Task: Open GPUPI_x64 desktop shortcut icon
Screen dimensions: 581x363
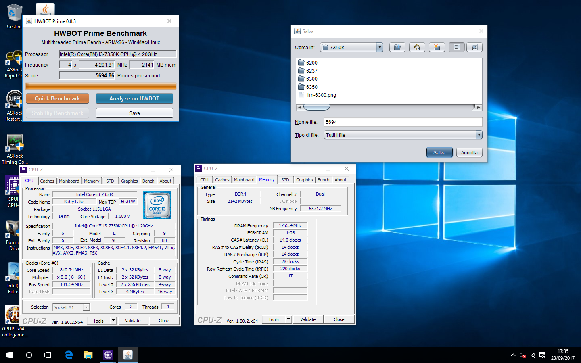Action: tap(14, 321)
